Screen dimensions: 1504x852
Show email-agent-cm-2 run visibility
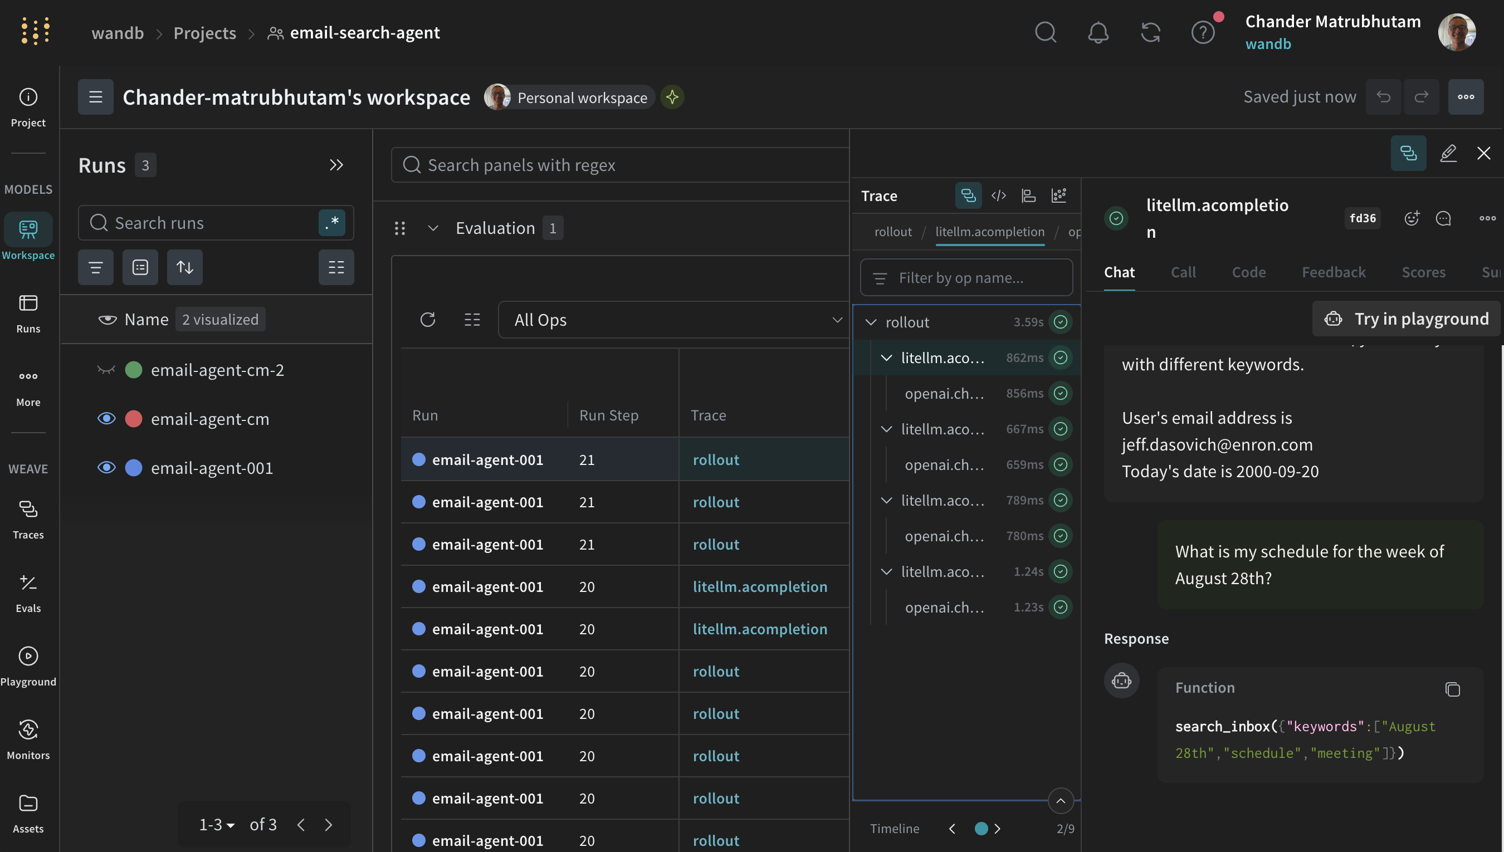[106, 370]
